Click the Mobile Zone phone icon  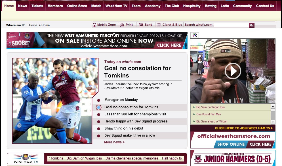tap(94, 25)
